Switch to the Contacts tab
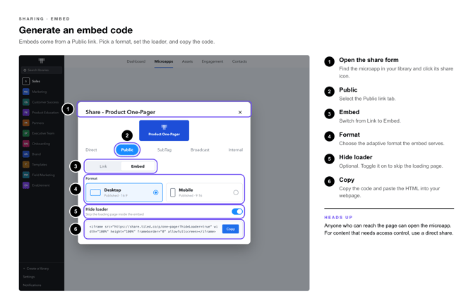The image size is (473, 303). (x=239, y=61)
